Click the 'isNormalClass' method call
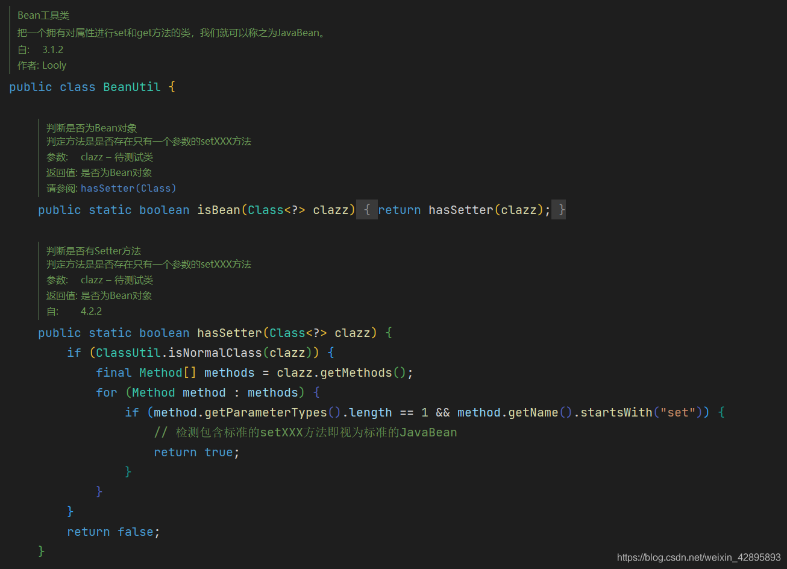787x569 pixels. 215,353
